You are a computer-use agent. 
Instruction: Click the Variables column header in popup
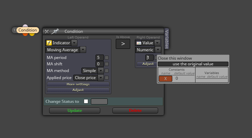tap(212, 73)
